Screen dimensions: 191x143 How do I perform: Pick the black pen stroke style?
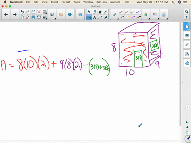[122, 12]
